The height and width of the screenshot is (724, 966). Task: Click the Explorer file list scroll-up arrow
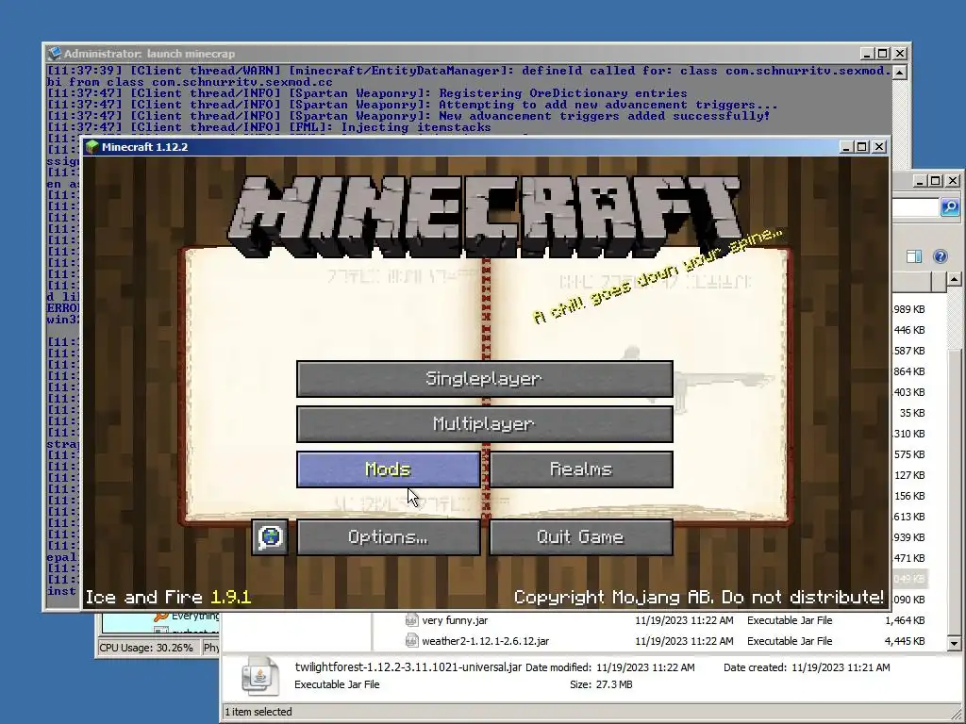[x=955, y=279]
